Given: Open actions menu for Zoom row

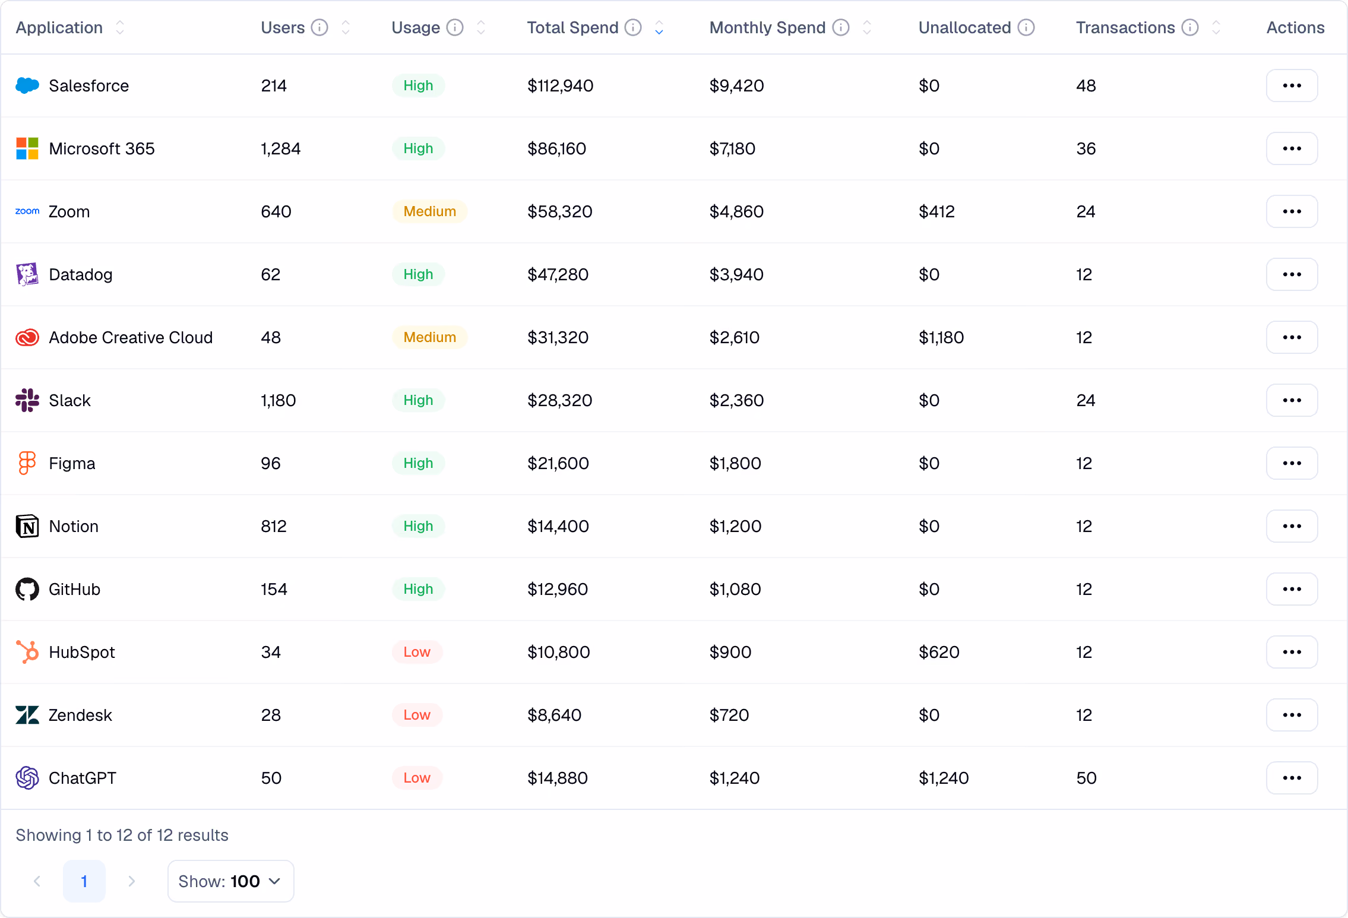Looking at the screenshot, I should tap(1292, 211).
